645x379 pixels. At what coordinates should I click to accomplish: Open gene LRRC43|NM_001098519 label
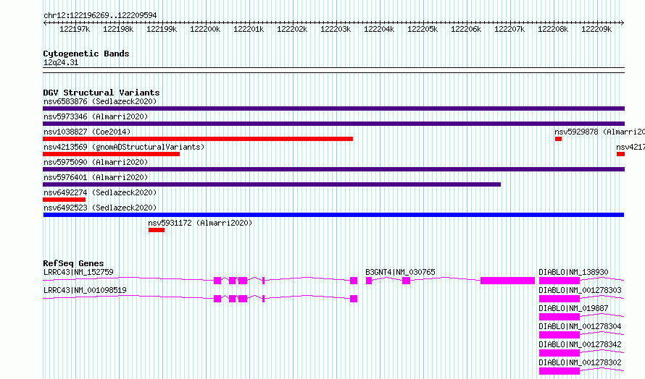pyautogui.click(x=85, y=290)
